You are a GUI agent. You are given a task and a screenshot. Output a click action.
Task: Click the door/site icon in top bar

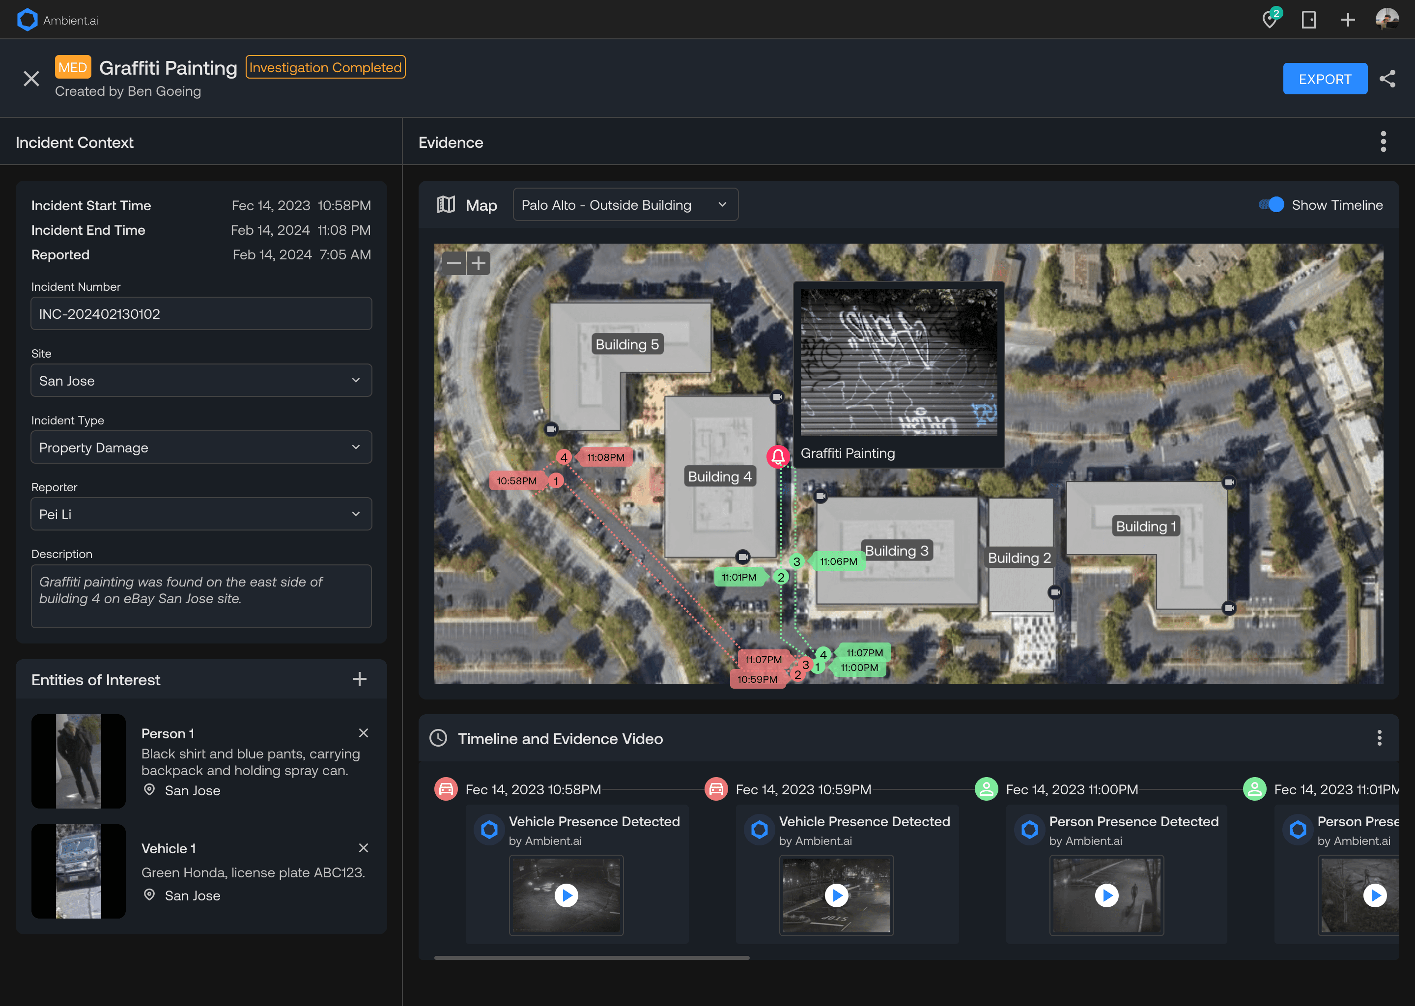[1308, 20]
